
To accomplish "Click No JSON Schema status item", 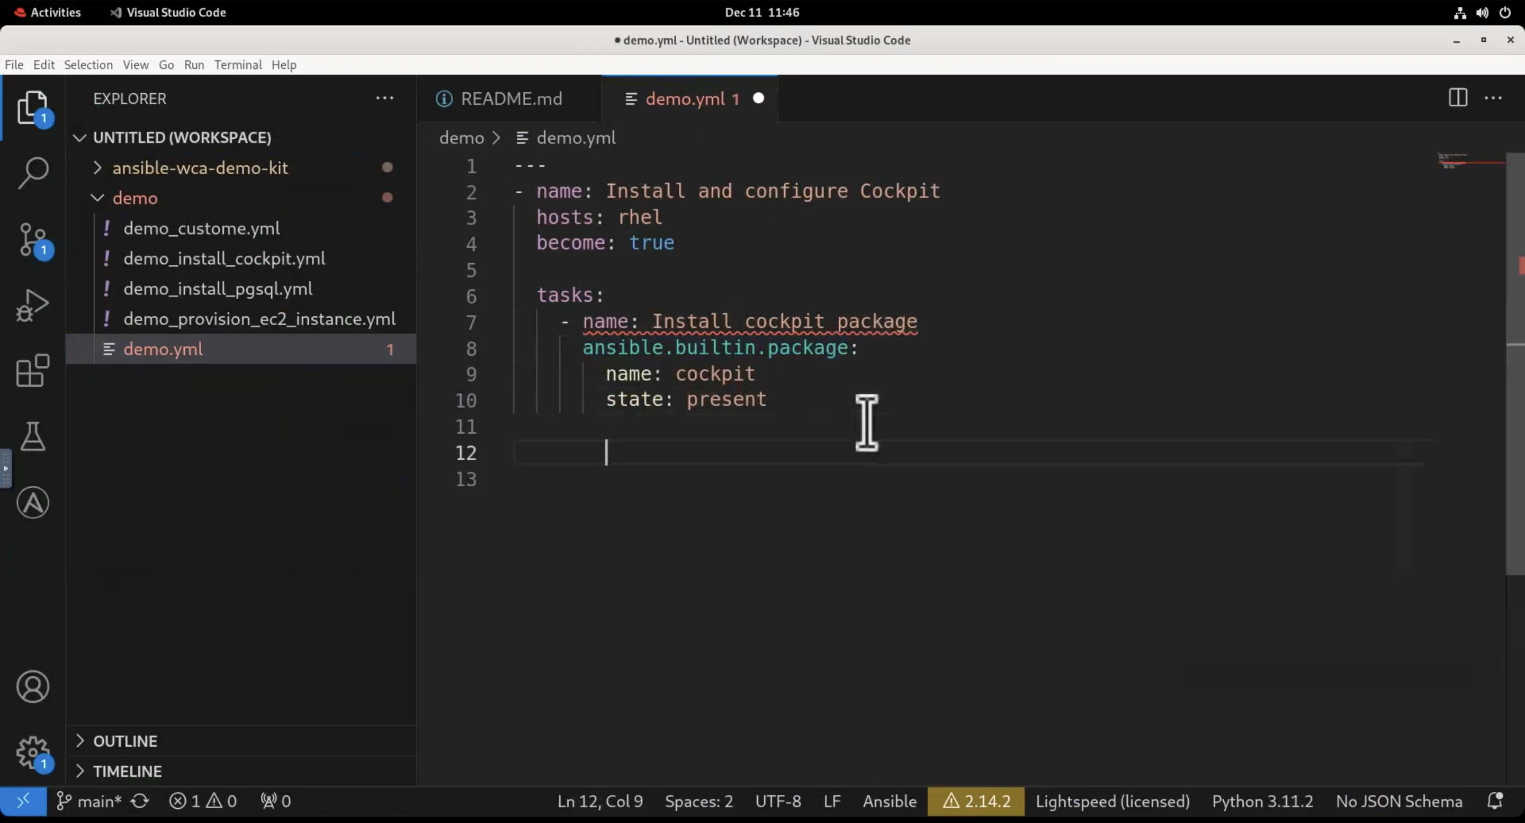I will [1399, 802].
